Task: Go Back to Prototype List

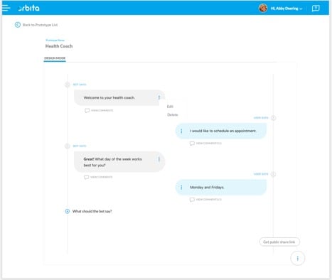Action: (40, 25)
